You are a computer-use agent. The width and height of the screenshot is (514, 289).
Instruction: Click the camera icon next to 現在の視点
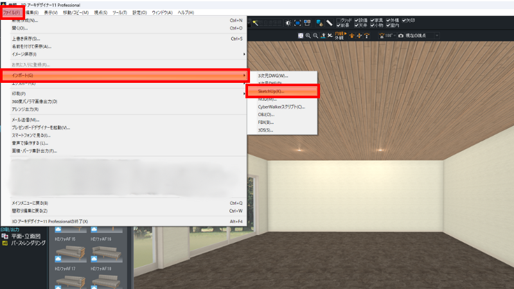point(401,36)
